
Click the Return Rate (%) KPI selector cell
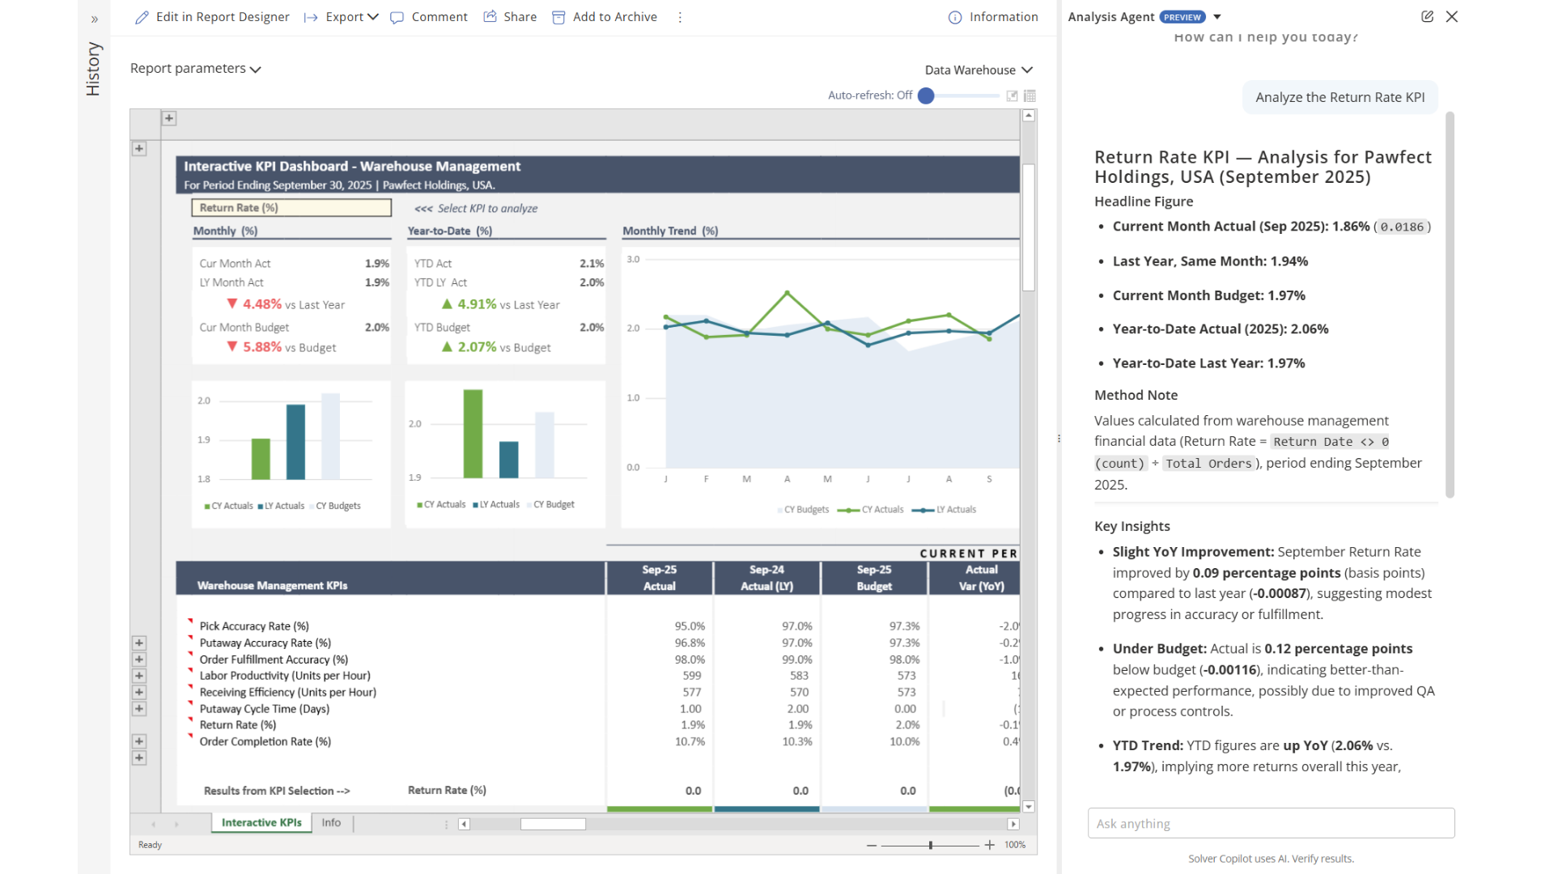(x=291, y=208)
